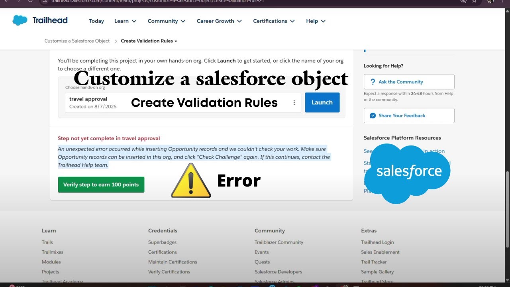
Task: Expand the Community menu in header
Action: point(166,21)
